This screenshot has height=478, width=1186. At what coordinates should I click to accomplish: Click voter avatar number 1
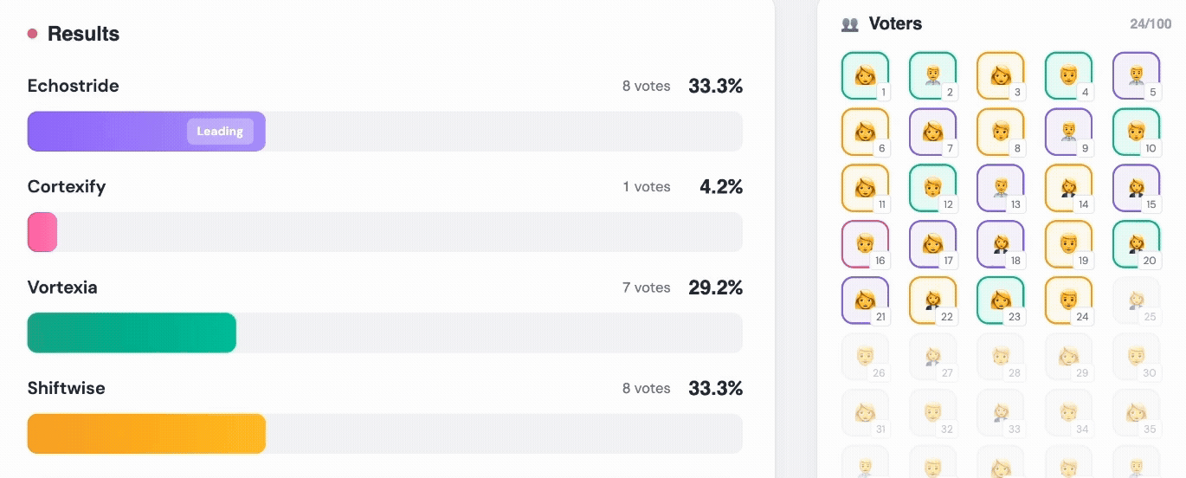[865, 75]
